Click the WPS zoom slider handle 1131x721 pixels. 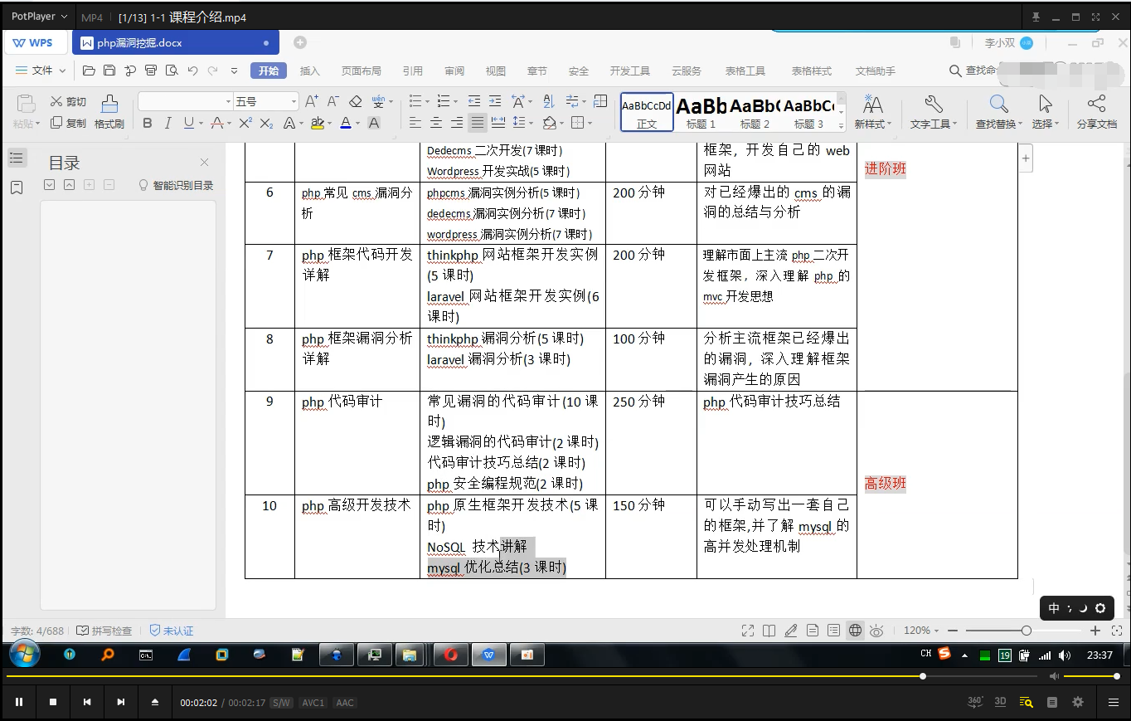coord(1027,631)
